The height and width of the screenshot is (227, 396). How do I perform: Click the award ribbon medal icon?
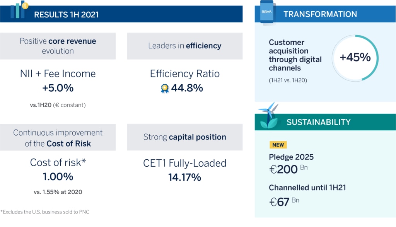coord(165,89)
